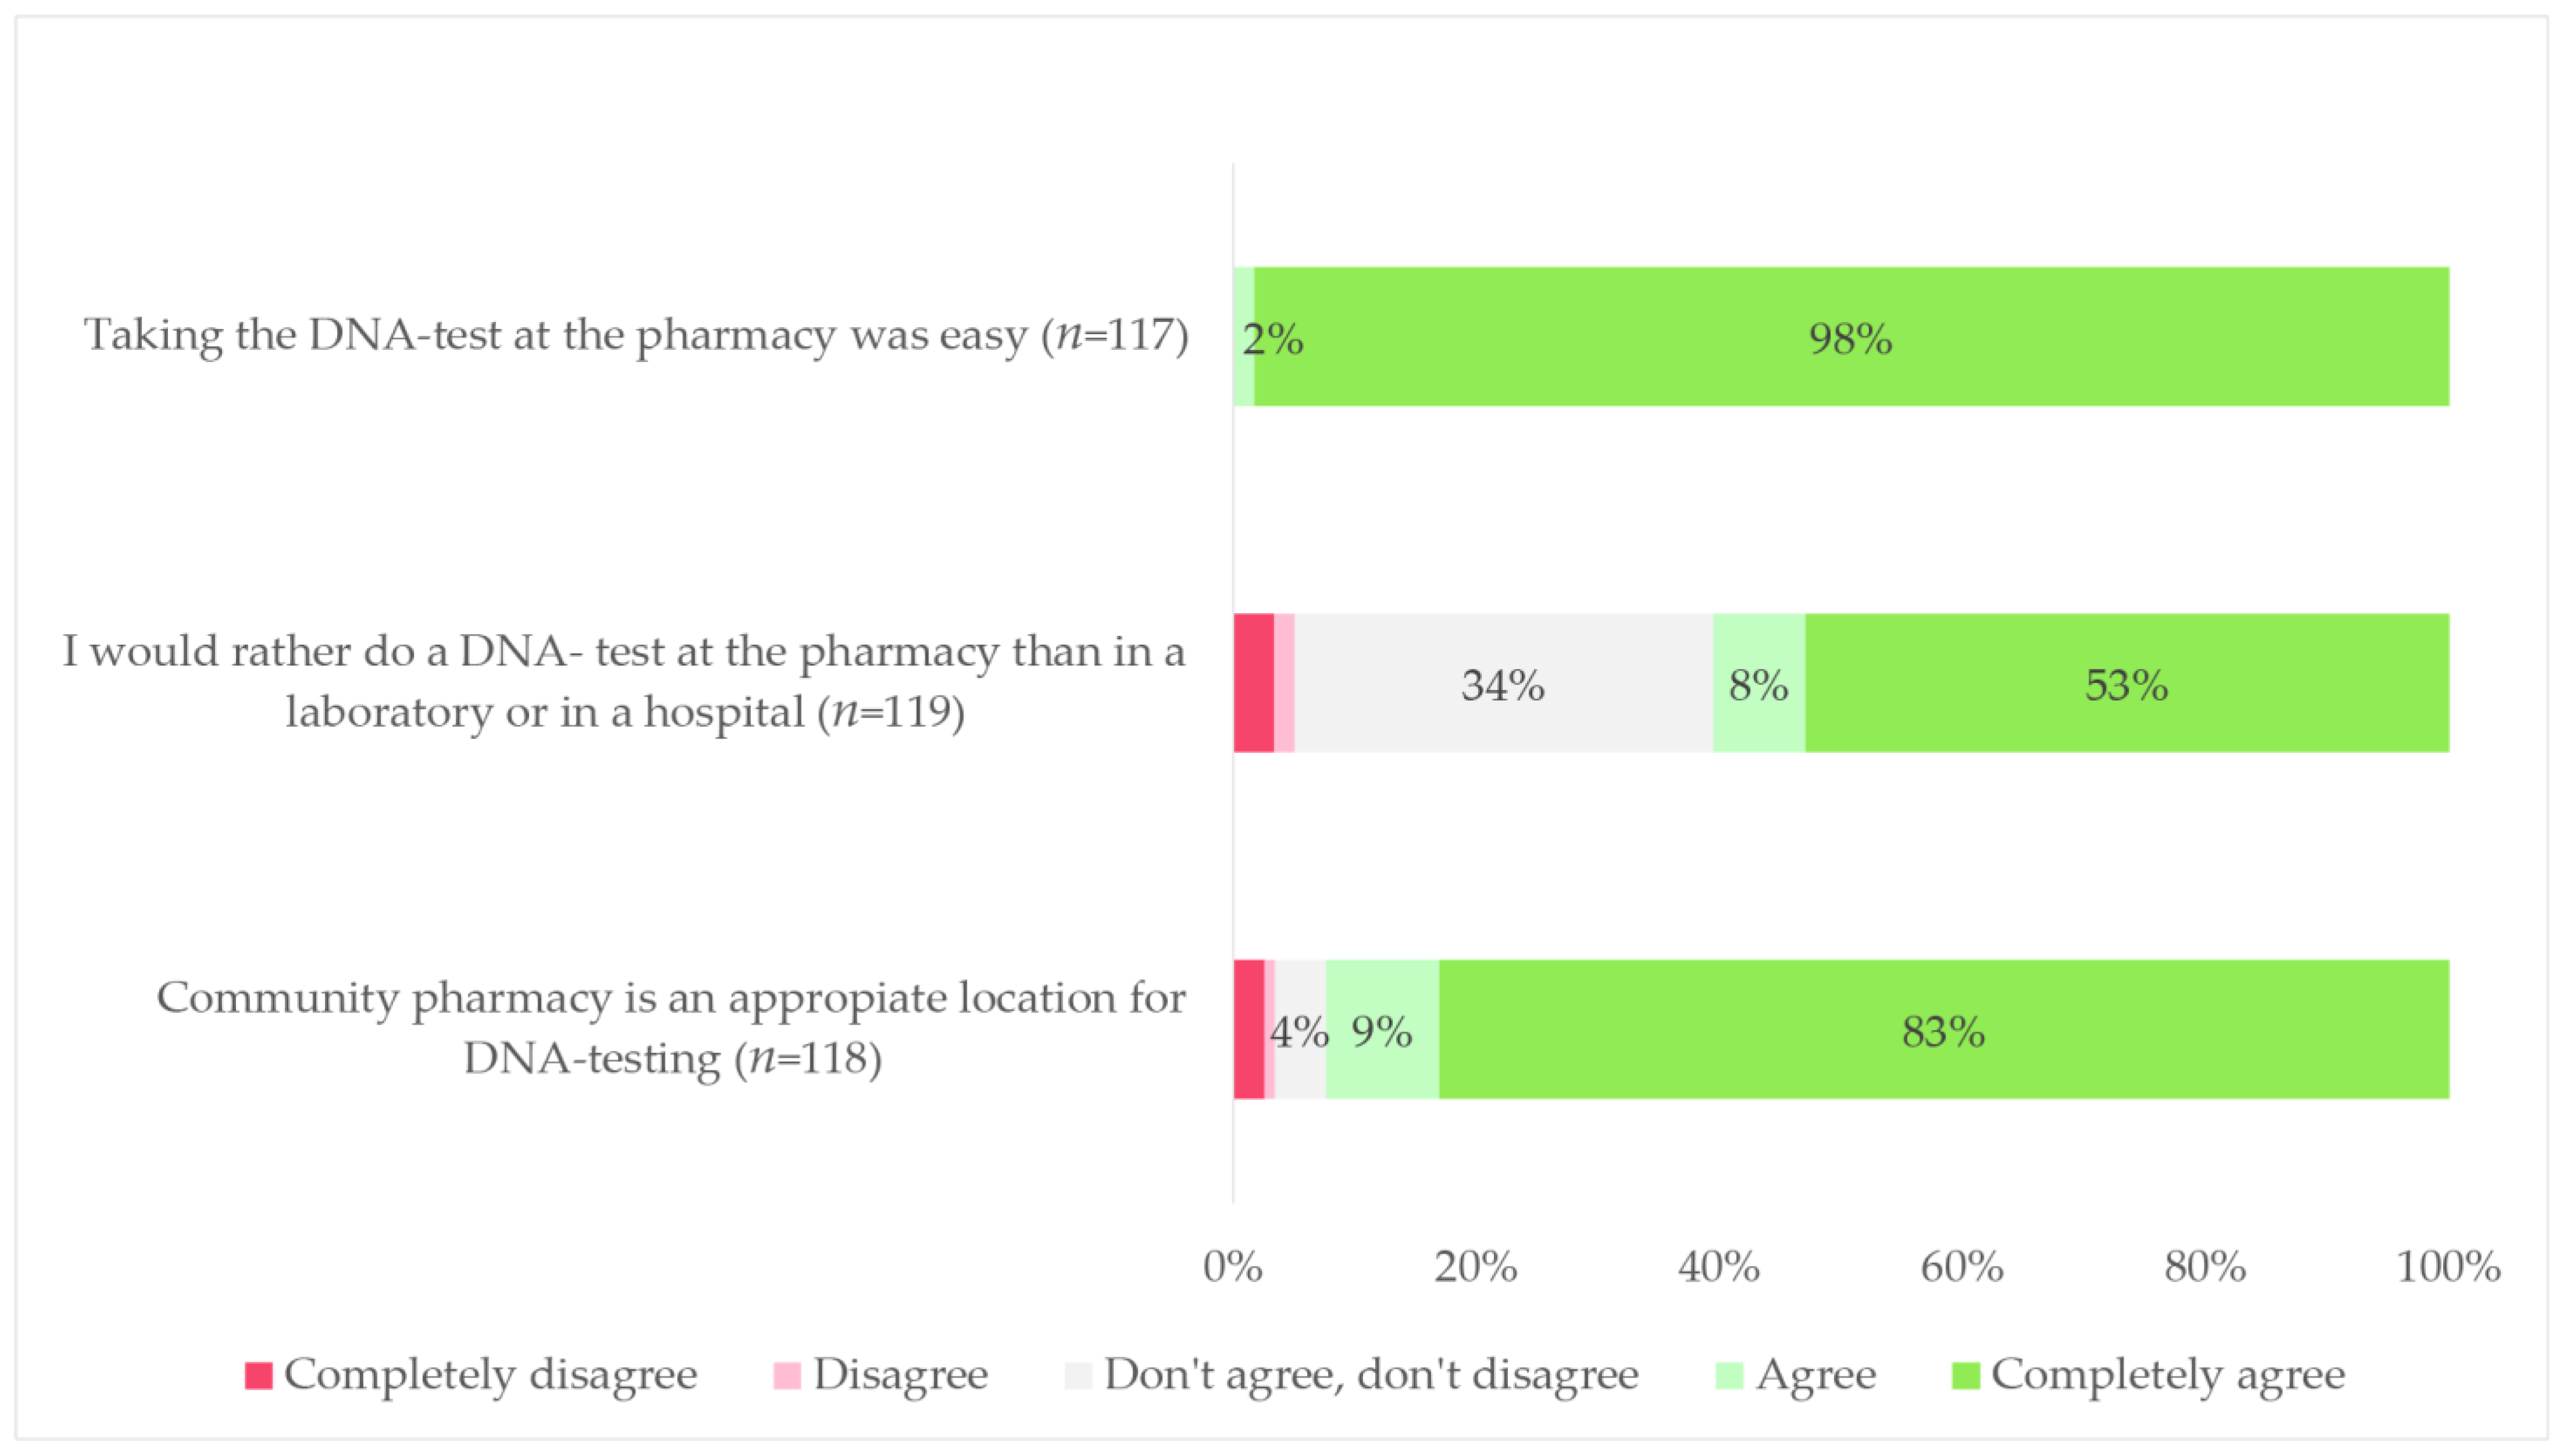Click the bright green Completely agree legend swatch
The height and width of the screenshot is (1456, 2564).
tap(1965, 1376)
